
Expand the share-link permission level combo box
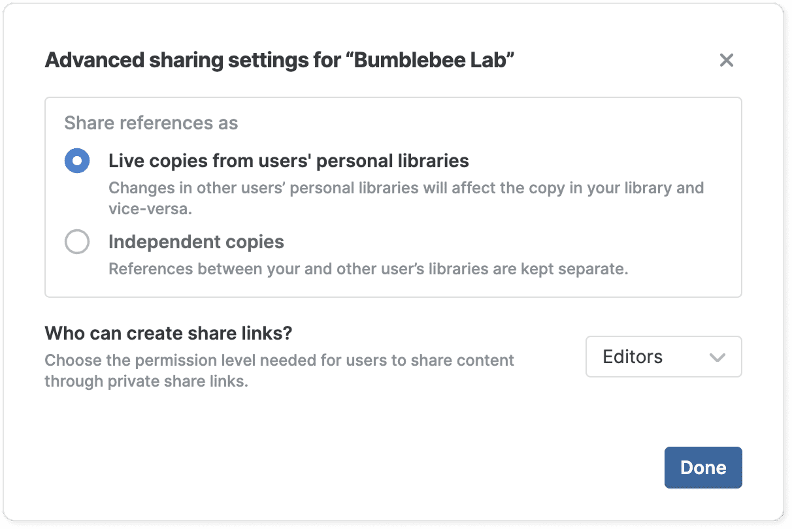[663, 357]
